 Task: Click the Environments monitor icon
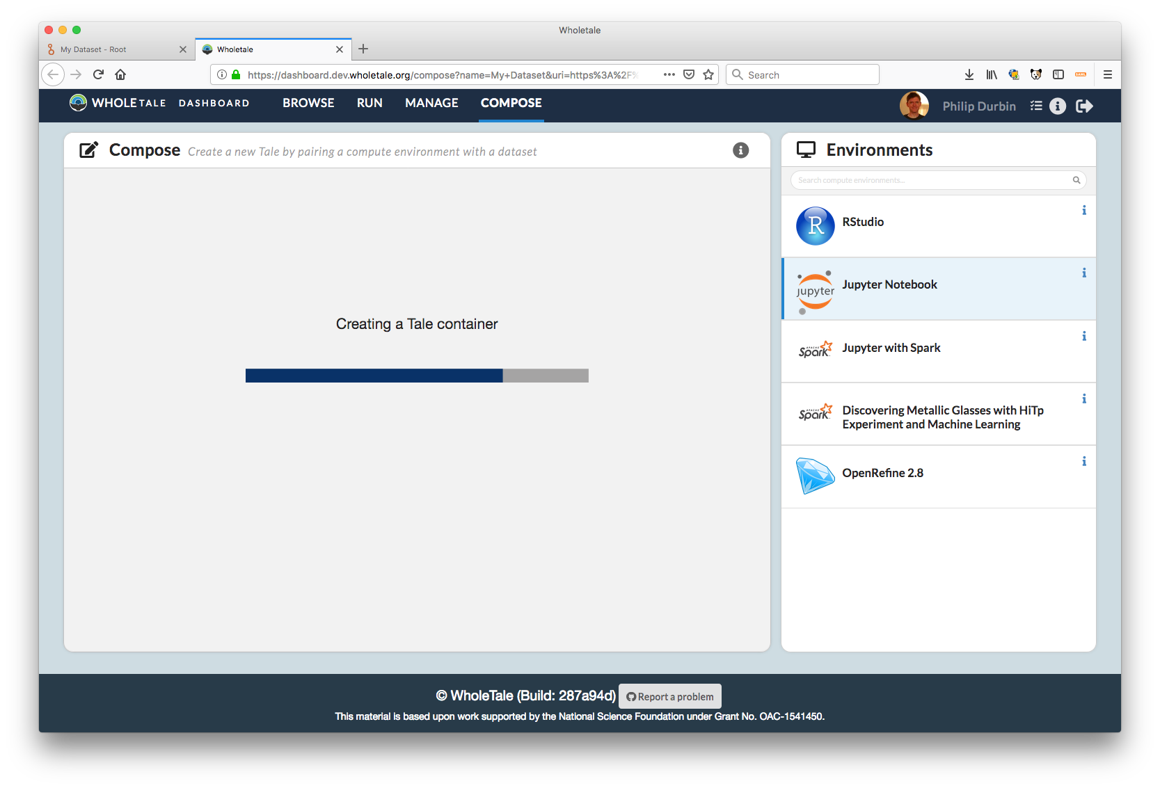(806, 150)
